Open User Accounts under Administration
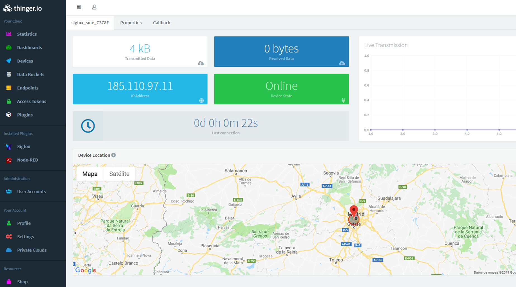 pos(31,192)
